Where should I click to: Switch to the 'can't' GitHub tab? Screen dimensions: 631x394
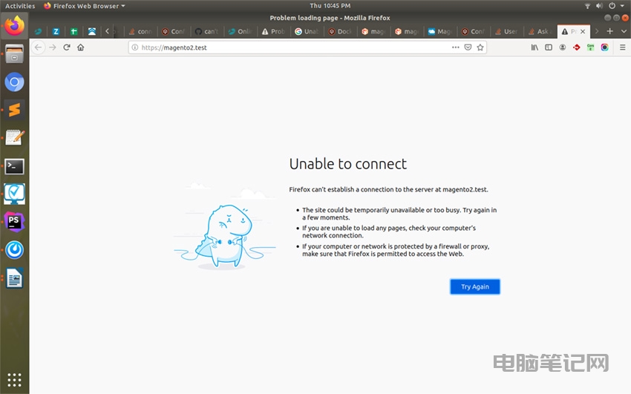[x=207, y=31]
